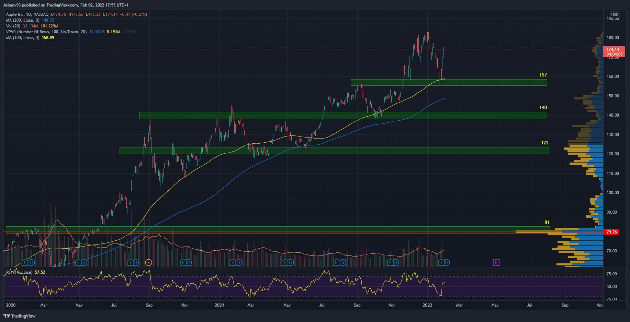The height and width of the screenshot is (322, 630).
Task: Click the TradingView logo in the footer
Action: tap(20, 316)
